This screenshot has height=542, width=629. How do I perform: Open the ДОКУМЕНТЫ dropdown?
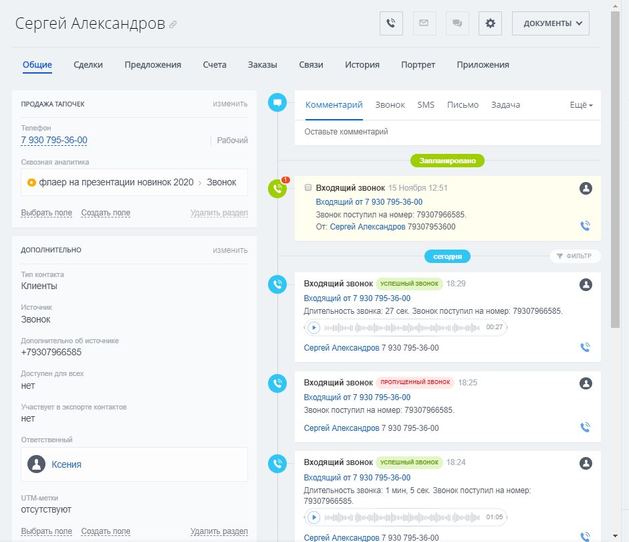click(550, 23)
